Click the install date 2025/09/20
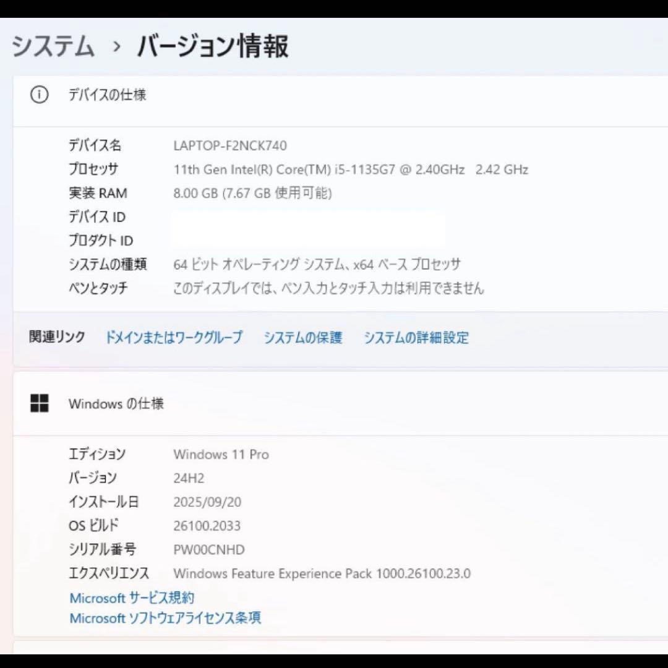Image resolution: width=668 pixels, height=668 pixels. point(207,502)
